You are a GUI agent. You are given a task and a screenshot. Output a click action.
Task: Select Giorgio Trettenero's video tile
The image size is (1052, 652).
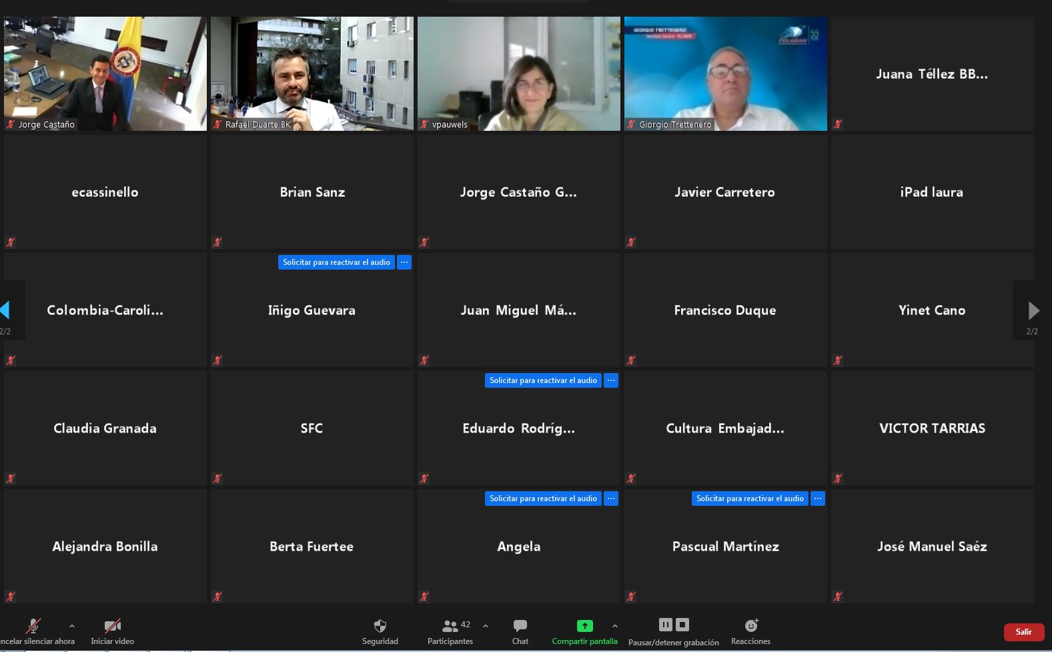[x=725, y=73]
